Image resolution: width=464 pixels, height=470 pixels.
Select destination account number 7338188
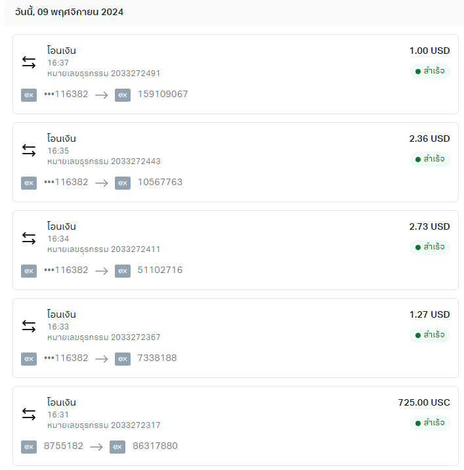point(157,358)
